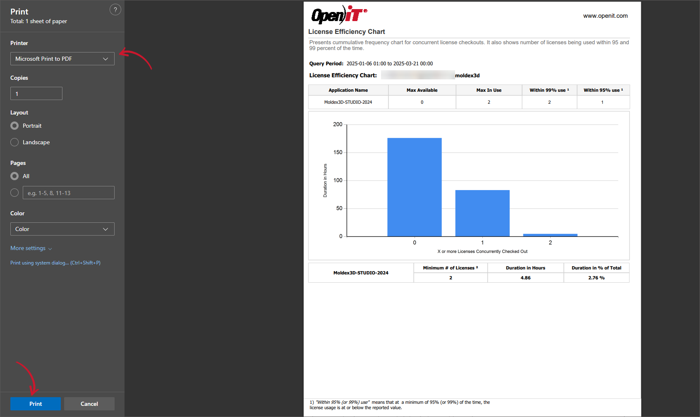Select the Landscape layout option
The height and width of the screenshot is (417, 700).
(14, 142)
